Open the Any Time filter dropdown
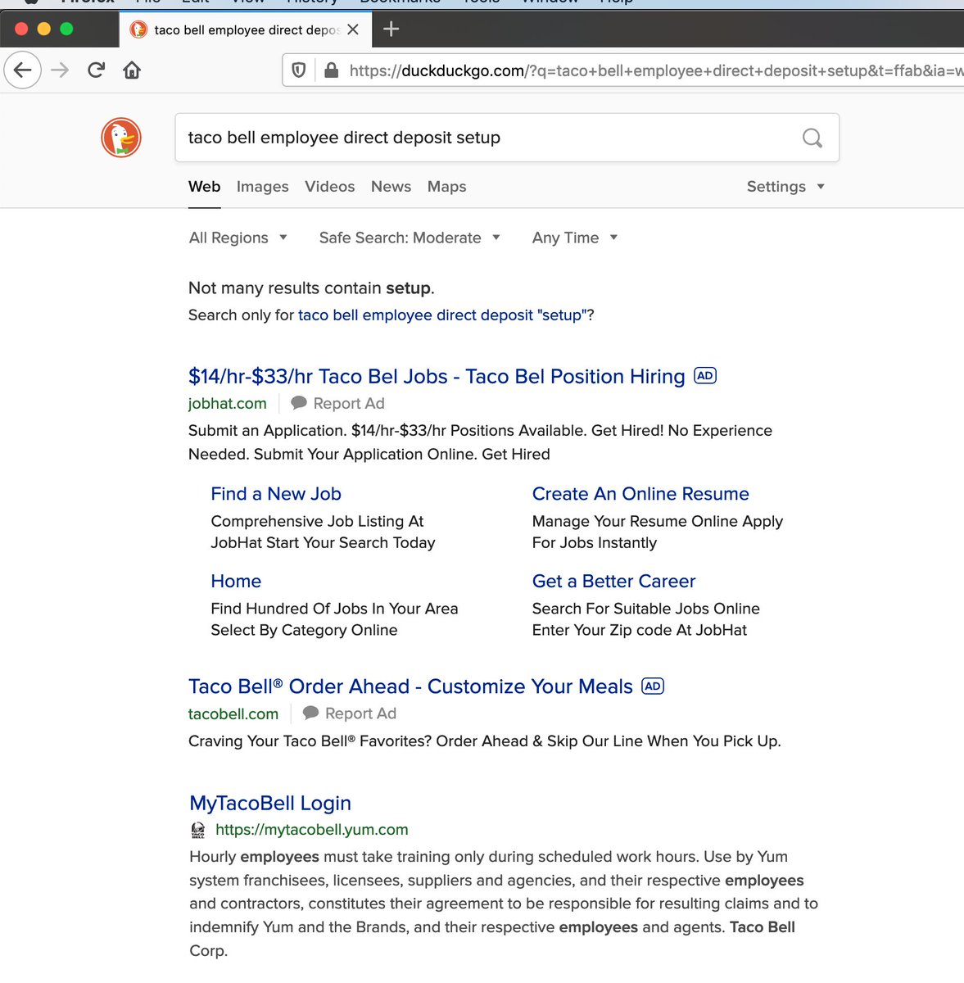964x983 pixels. click(x=575, y=238)
